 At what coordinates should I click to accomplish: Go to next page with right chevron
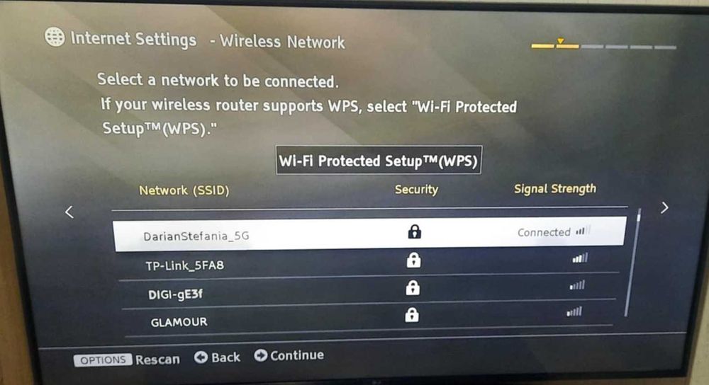point(664,207)
